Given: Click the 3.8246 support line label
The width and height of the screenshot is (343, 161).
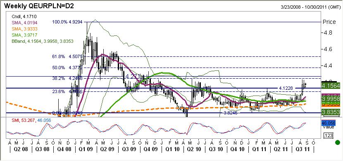Looking at the screenshot, I should [x=230, y=113].
